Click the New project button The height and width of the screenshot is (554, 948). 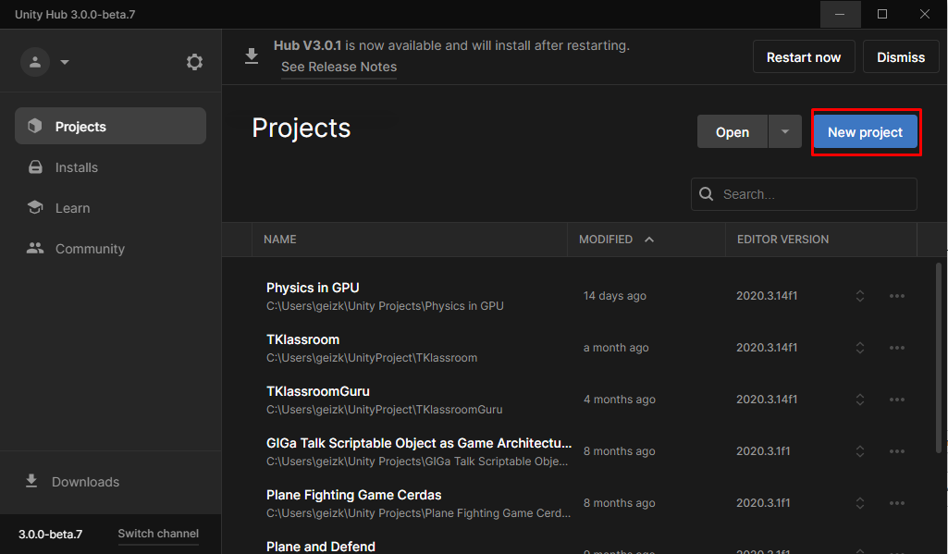click(x=865, y=132)
